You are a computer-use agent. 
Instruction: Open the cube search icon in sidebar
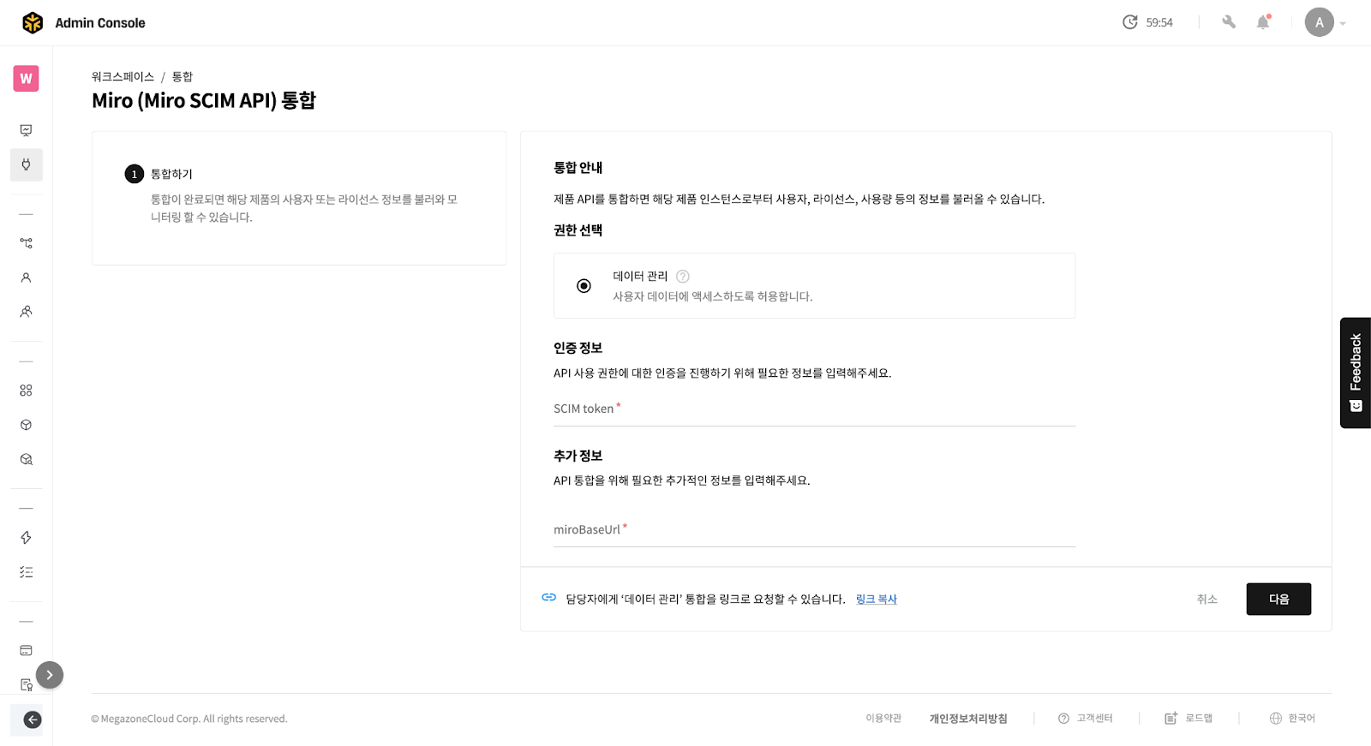pos(27,459)
